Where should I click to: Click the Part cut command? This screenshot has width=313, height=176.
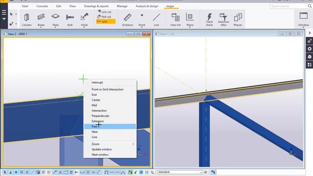(104, 17)
